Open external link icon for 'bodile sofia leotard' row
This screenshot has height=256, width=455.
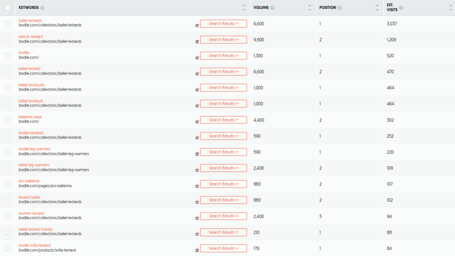(197, 250)
